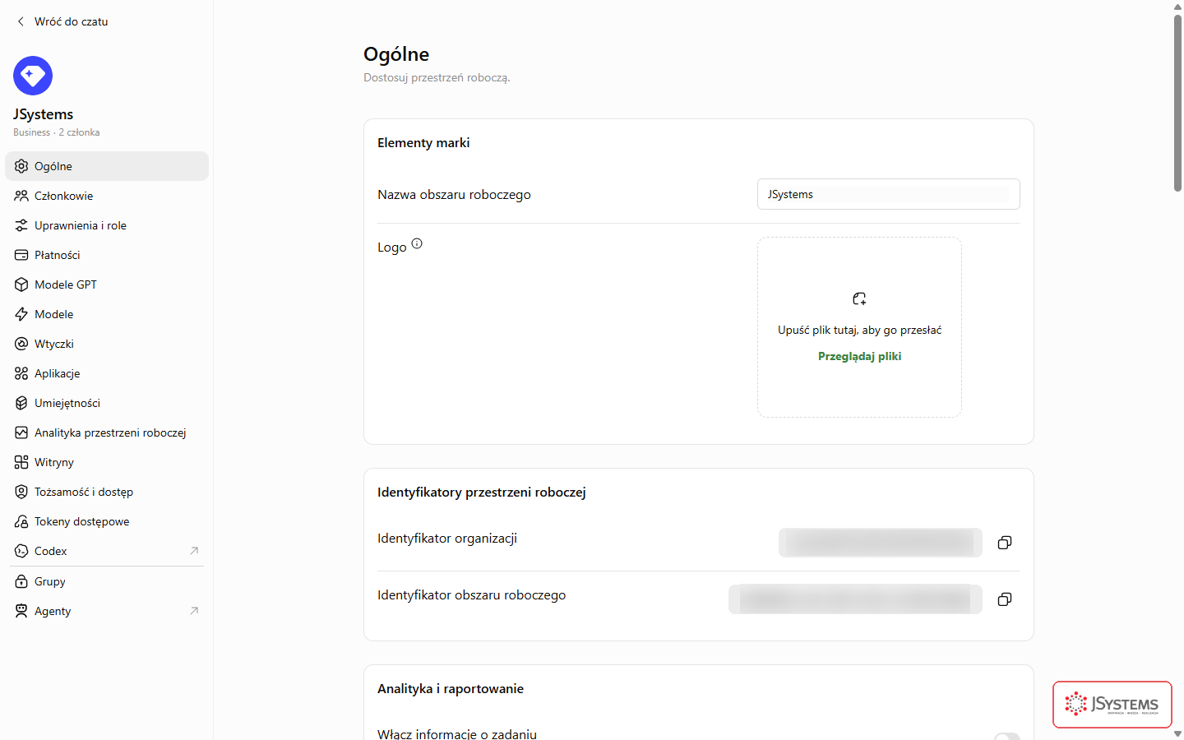Click the robot icon next to Agenty

pos(21,611)
